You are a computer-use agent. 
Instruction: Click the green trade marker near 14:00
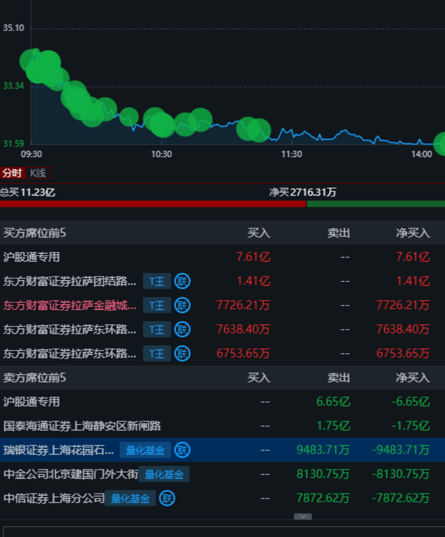[440, 144]
